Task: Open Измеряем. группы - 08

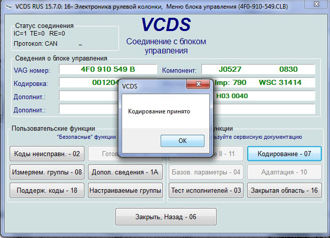Action: click(47, 172)
